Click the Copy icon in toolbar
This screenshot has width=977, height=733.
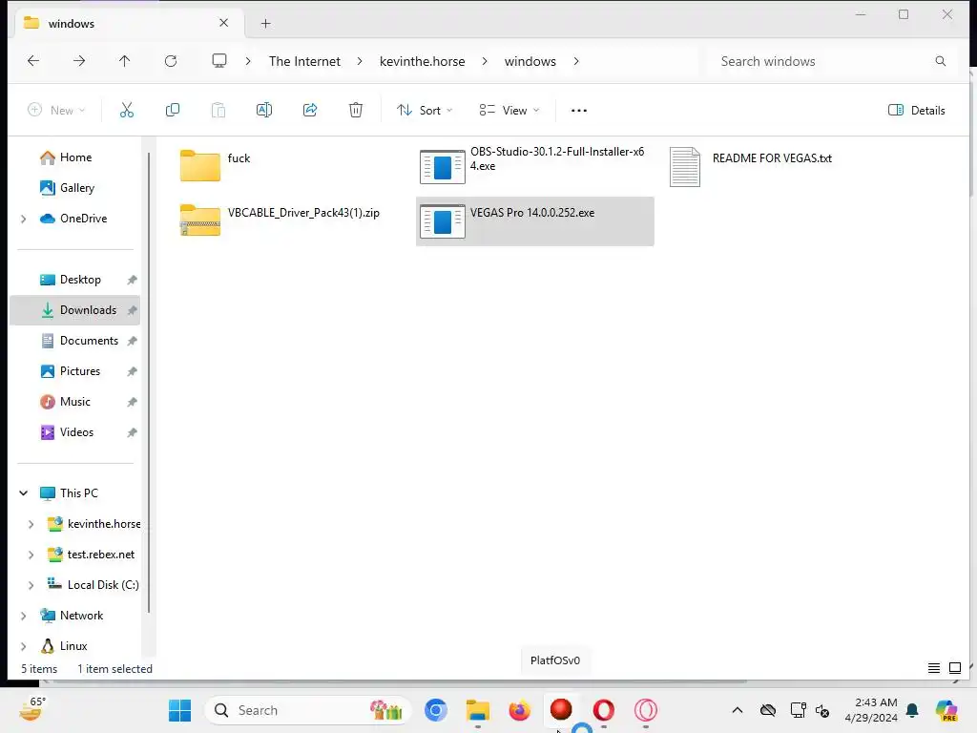173,111
